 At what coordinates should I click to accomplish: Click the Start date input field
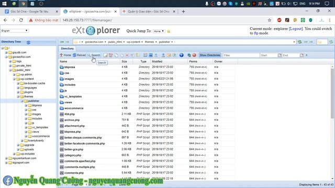click(269, 55)
